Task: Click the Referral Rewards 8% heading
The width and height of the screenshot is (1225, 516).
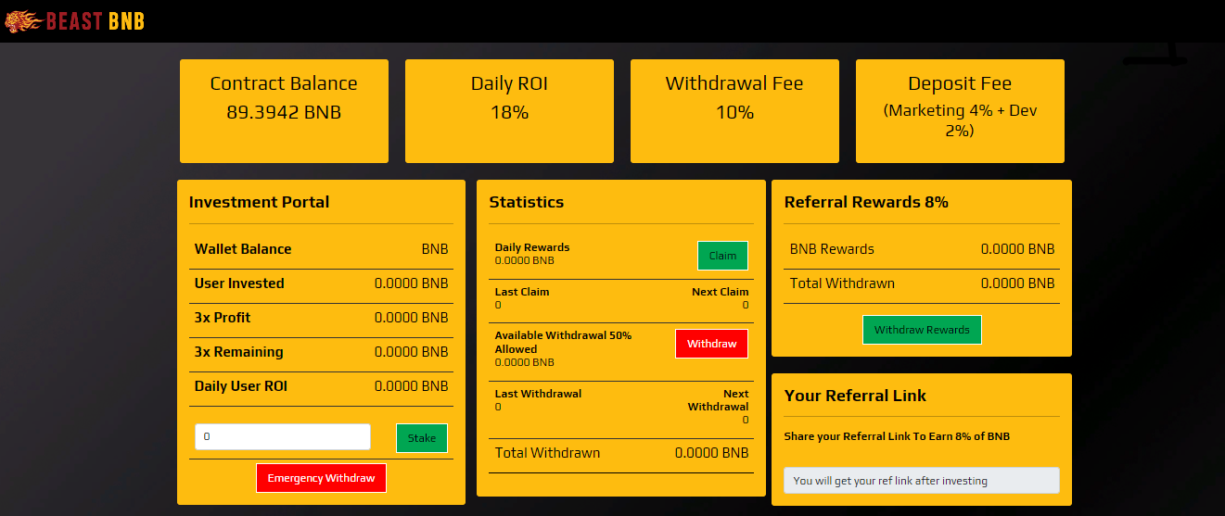Action: tap(866, 202)
